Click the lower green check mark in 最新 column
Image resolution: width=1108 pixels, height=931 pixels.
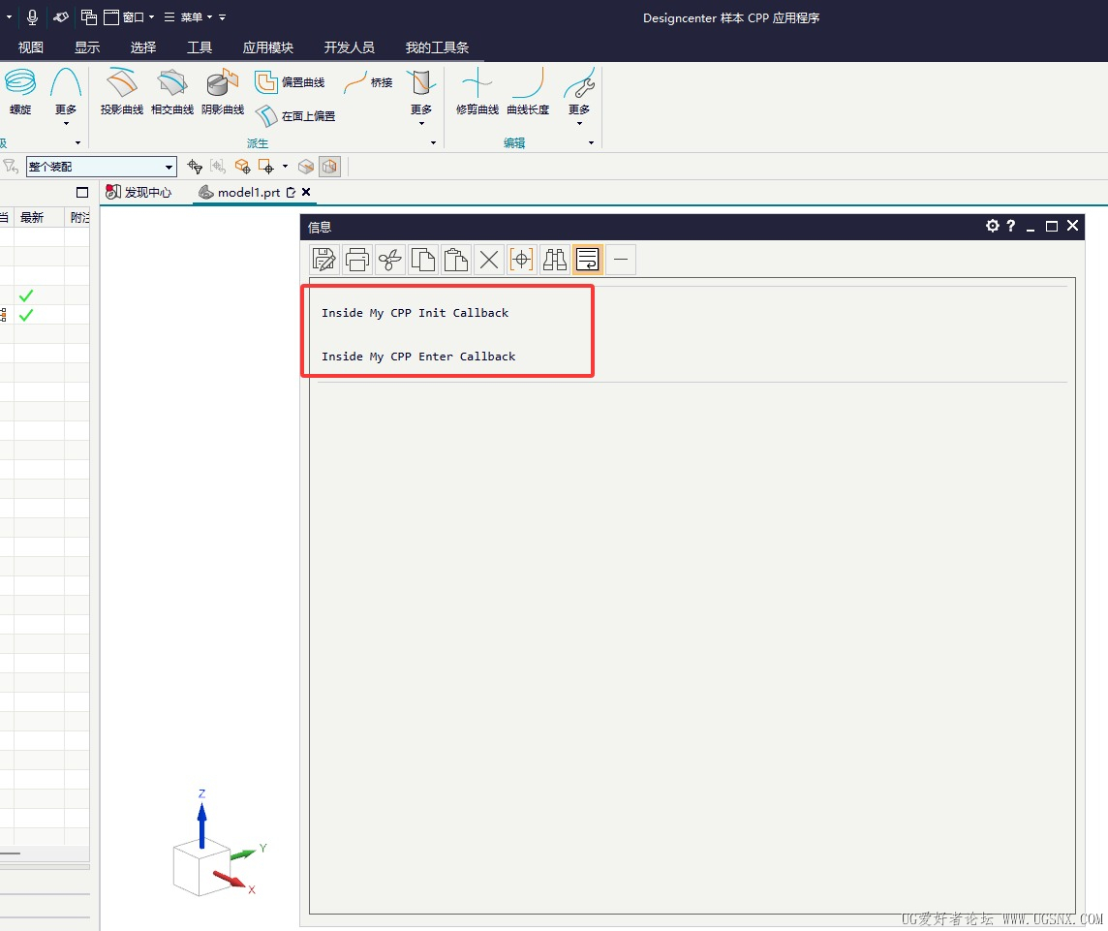click(x=26, y=315)
